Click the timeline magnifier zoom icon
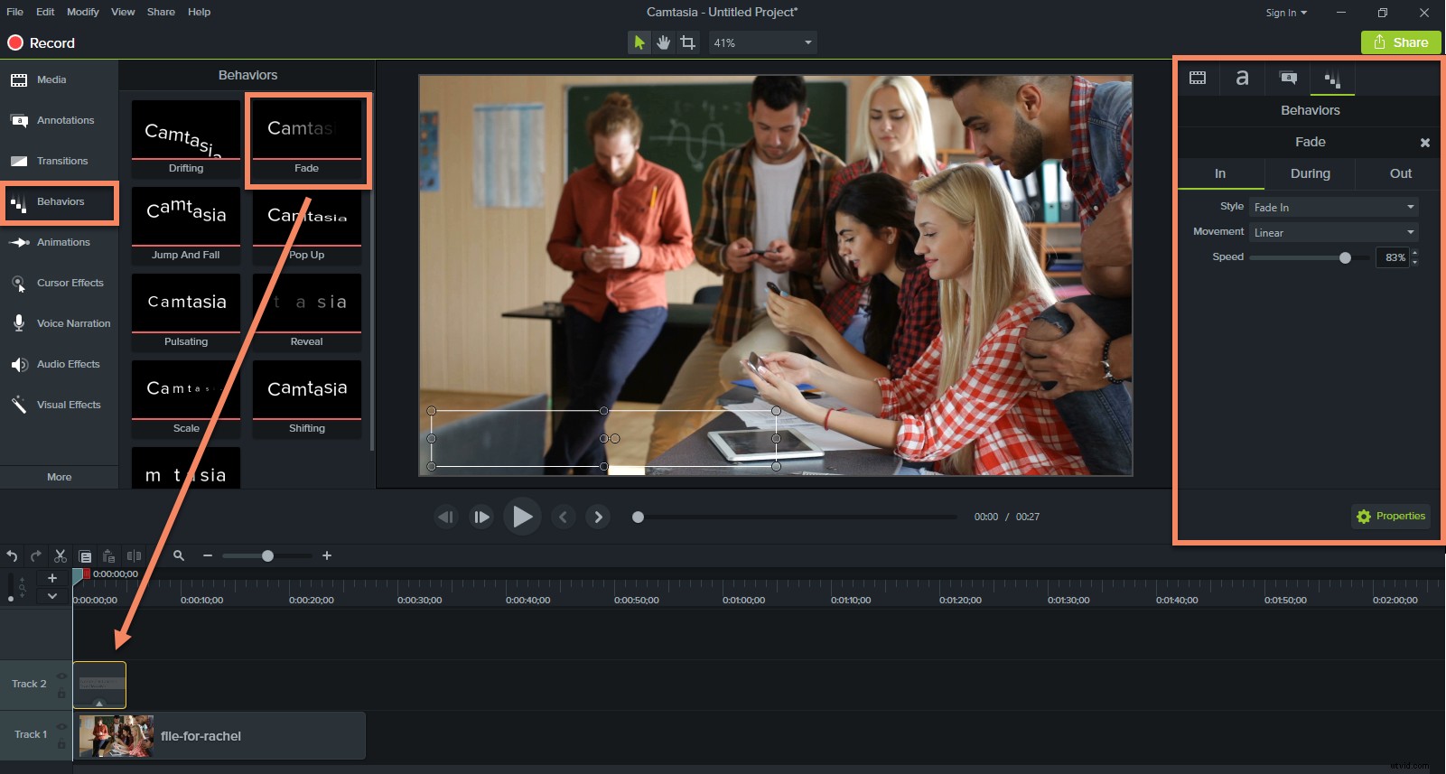Screen dimensions: 1446x774 [x=179, y=555]
